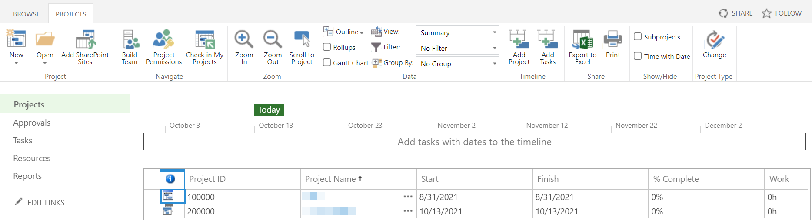Click Add SharePoint Sites icon
Image resolution: width=812 pixels, height=220 pixels.
pyautogui.click(x=85, y=47)
